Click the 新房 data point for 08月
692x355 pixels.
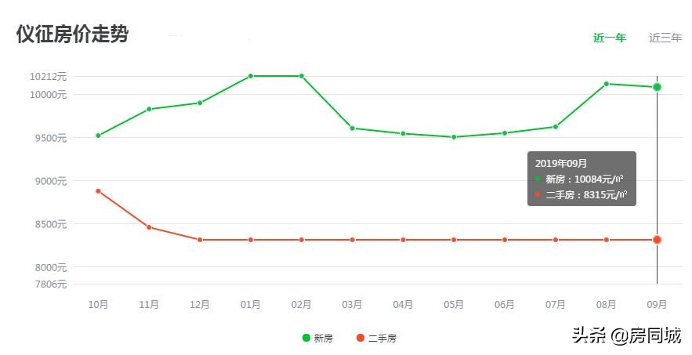(607, 84)
